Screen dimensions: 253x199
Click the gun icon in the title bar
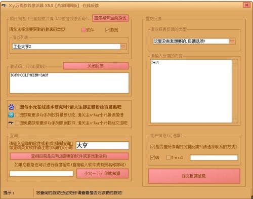pyautogui.click(x=4, y=6)
